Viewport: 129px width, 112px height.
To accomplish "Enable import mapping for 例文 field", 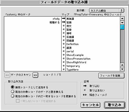I will (x=64, y=26).
